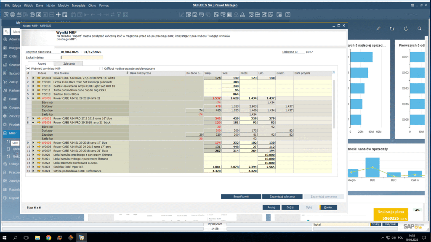The image size is (431, 242).
Task: Click cell '1.537' in WG001 row
Action: (x=213, y=98)
